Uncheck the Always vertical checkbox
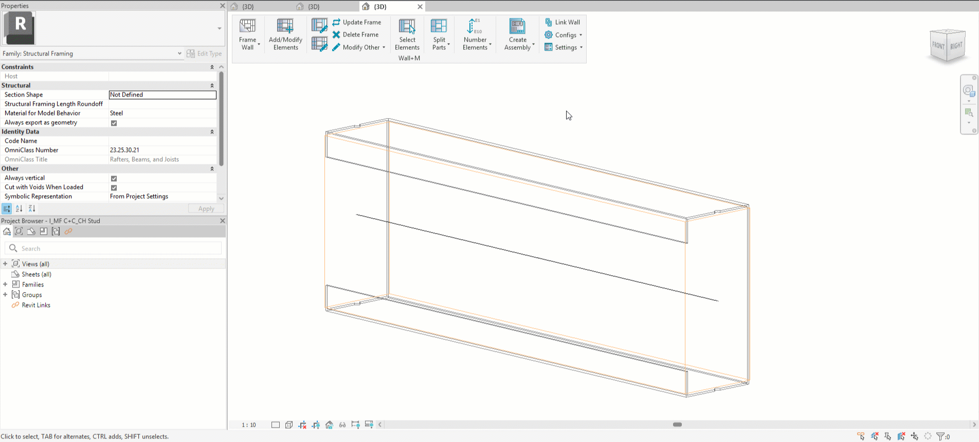Viewport: 979px width, 442px height. (x=114, y=178)
